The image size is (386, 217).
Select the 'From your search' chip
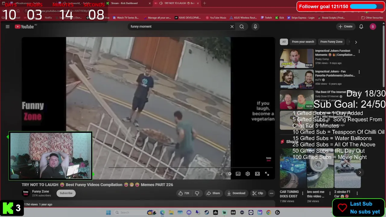pos(303,42)
